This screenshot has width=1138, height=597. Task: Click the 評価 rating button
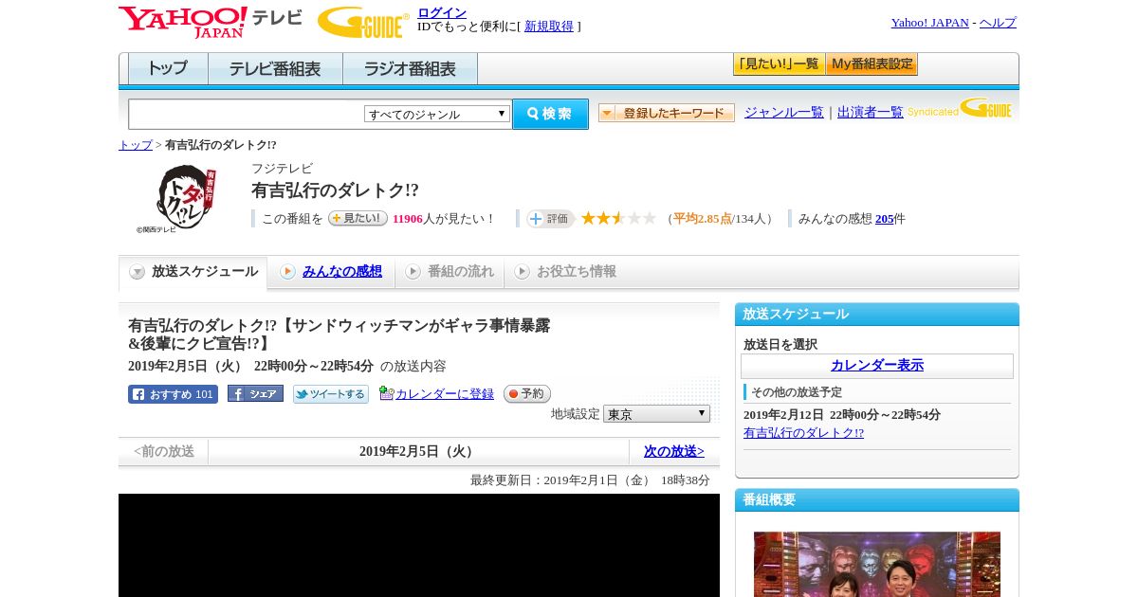(x=551, y=219)
